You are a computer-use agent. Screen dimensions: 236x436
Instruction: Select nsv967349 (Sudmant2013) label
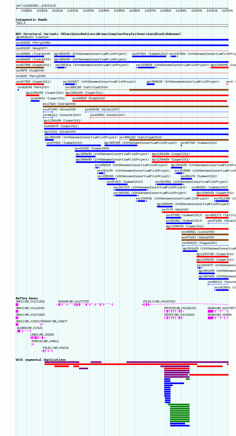[x=199, y=143]
